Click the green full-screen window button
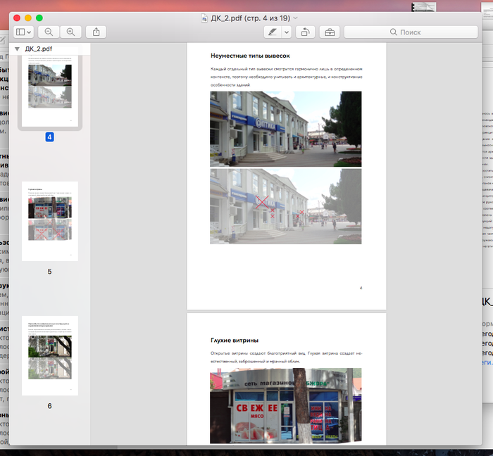493x456 pixels. tap(39, 18)
